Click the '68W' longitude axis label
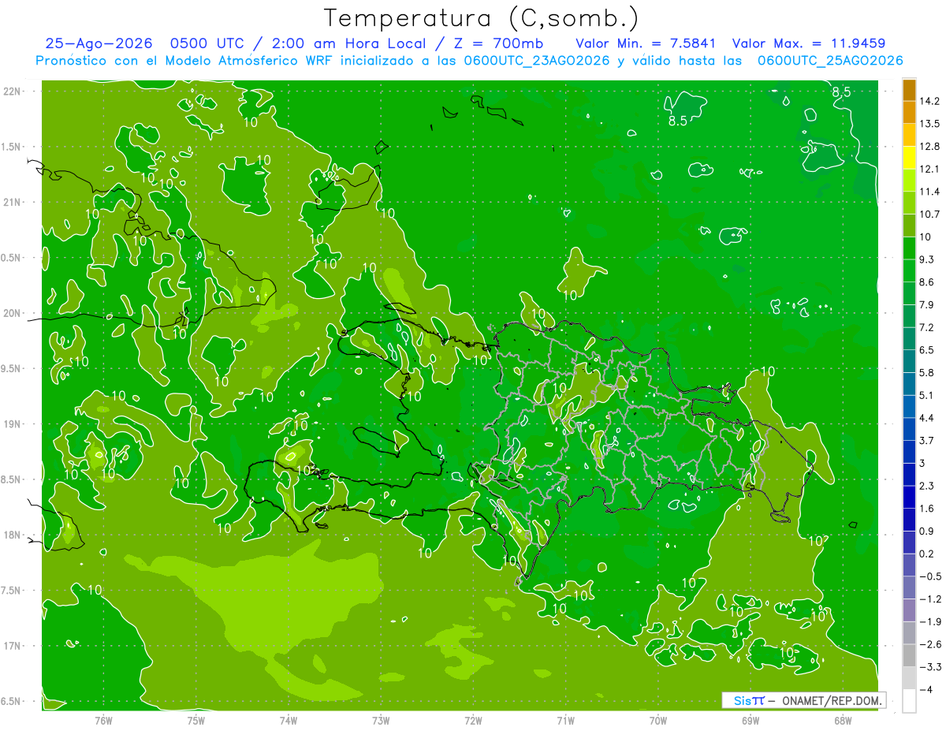The width and height of the screenshot is (946, 731). tap(843, 720)
